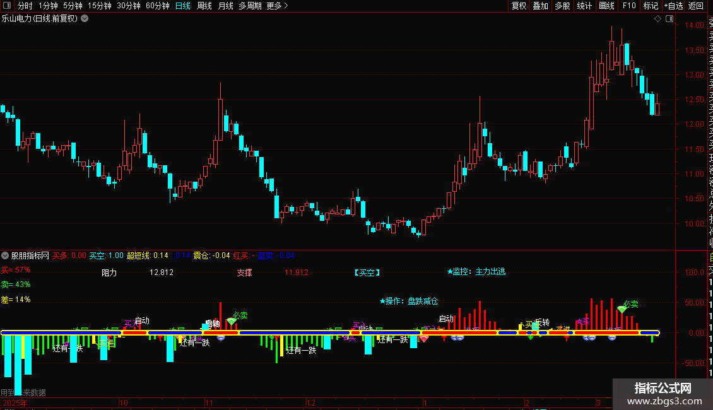Screen dimensions: 713x410
Task: Click the month 11 timeline marker
Action: [x=209, y=403]
